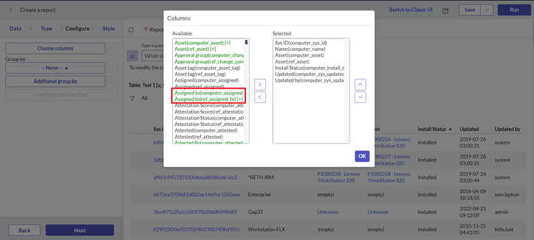Click the Run button
Viewport: 534px width, 240px height.
coord(514,10)
